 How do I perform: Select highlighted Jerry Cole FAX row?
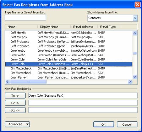(69, 64)
